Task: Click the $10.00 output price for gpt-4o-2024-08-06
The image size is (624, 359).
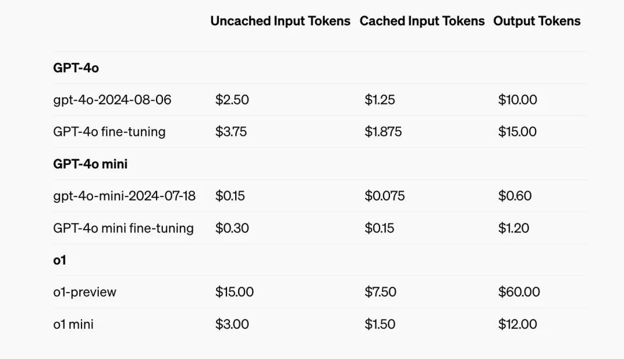Action: (x=518, y=100)
